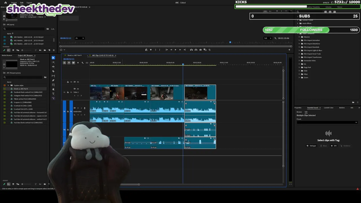
Task: Open the Media Browser tab
Action: 7,55
